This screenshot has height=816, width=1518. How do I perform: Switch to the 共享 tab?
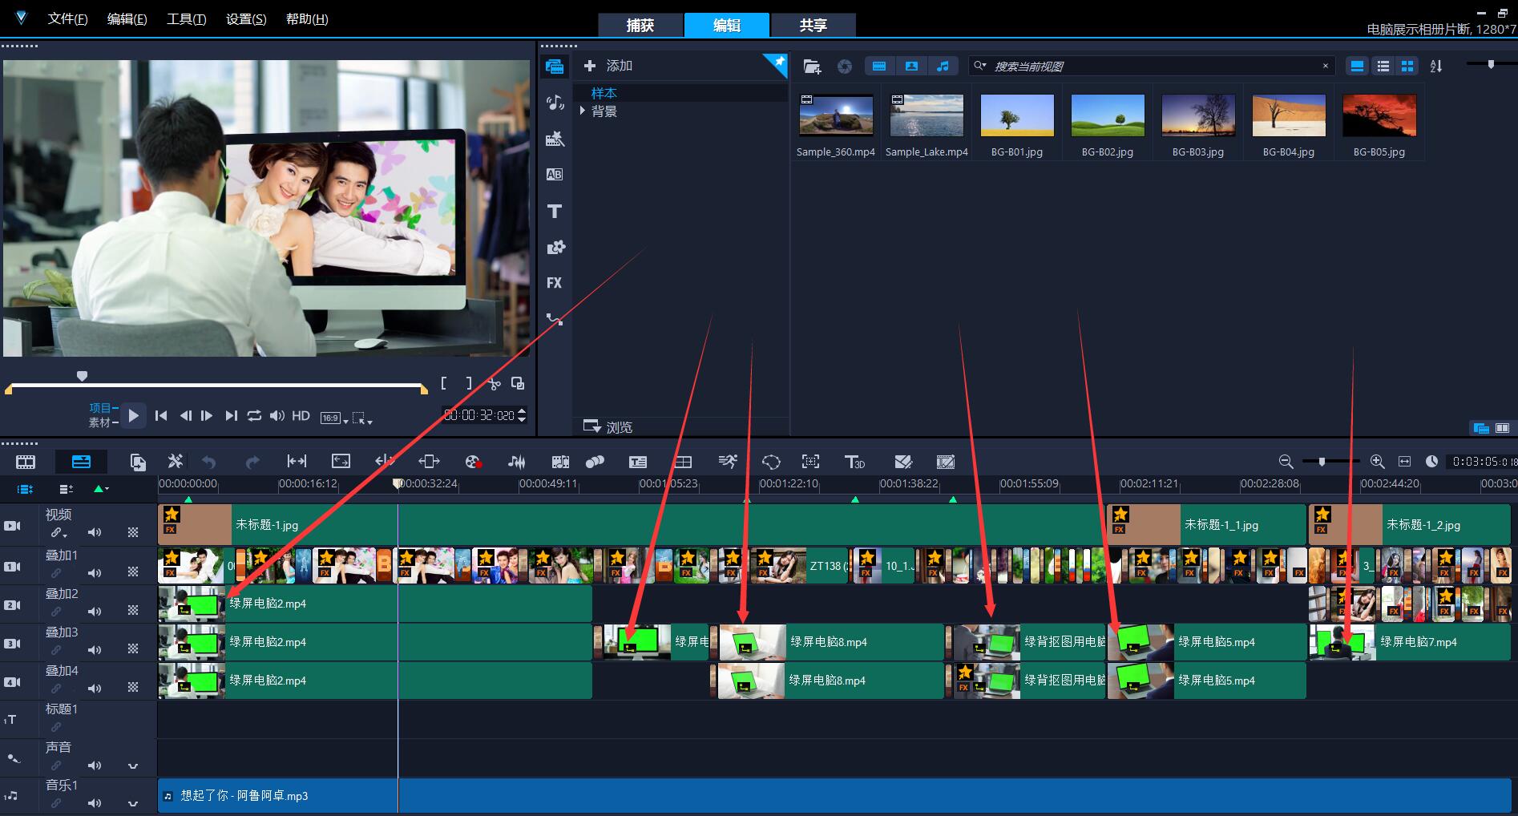point(813,26)
